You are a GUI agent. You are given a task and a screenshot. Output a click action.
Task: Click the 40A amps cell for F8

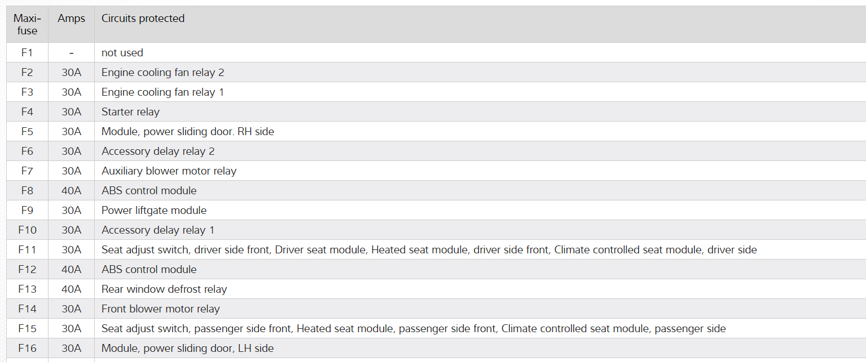(71, 191)
